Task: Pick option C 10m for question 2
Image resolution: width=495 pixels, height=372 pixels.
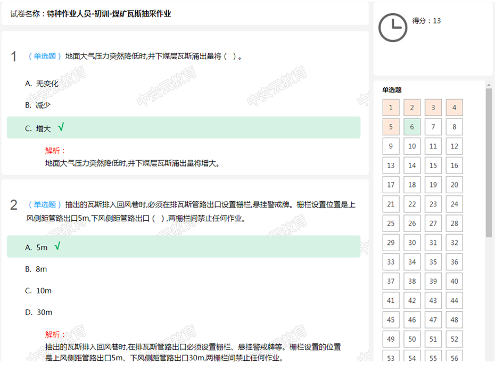Action: point(38,291)
